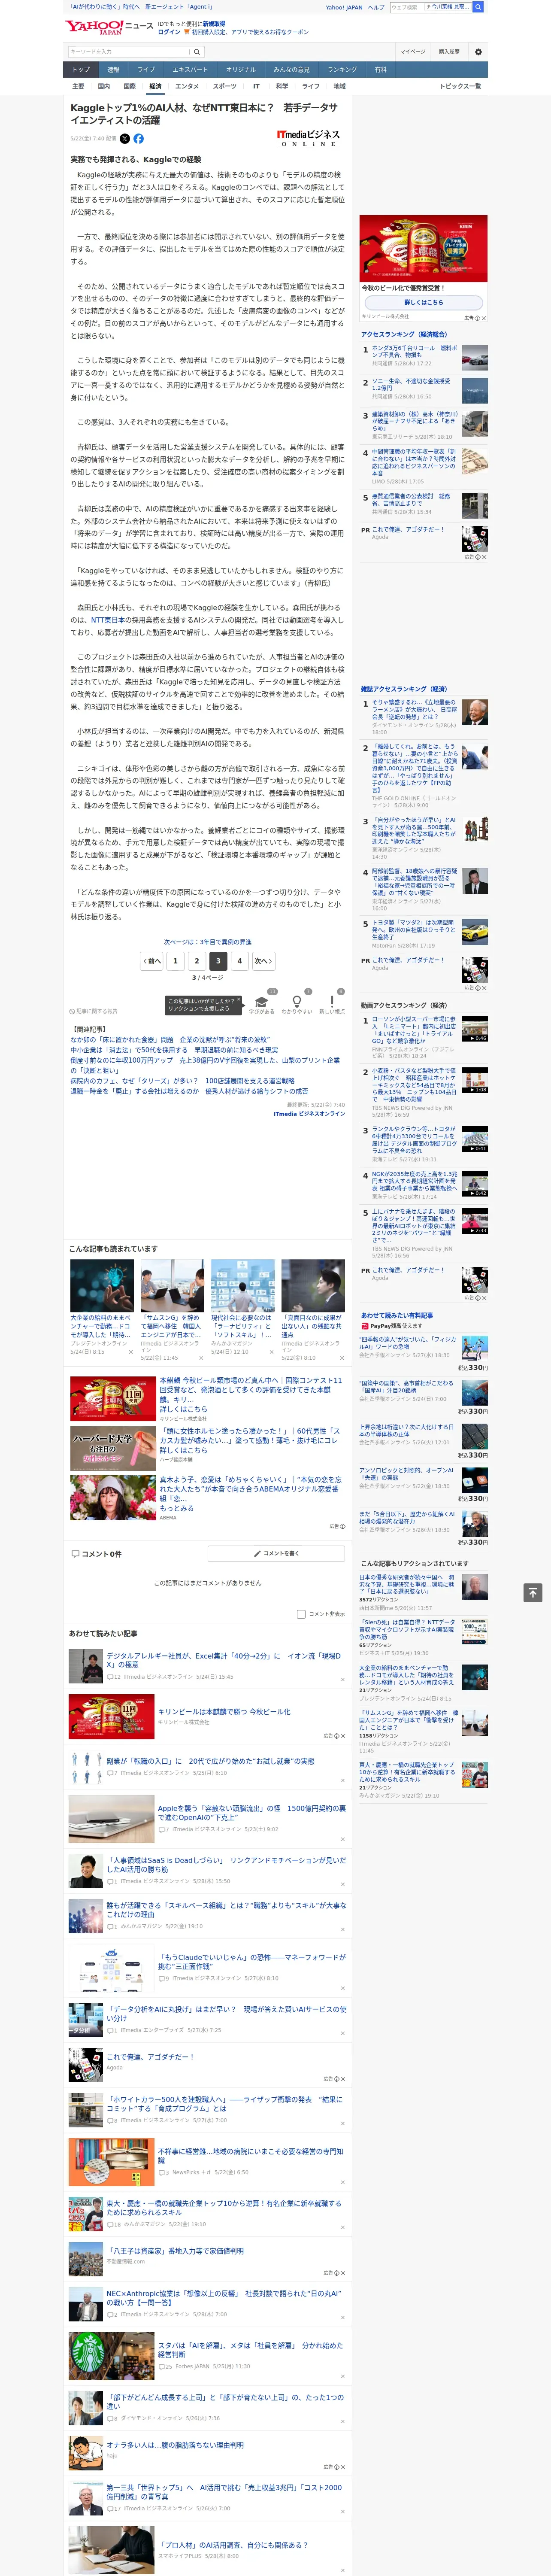Go to article page 1
Image resolution: width=551 pixels, height=2576 pixels.
click(x=175, y=961)
